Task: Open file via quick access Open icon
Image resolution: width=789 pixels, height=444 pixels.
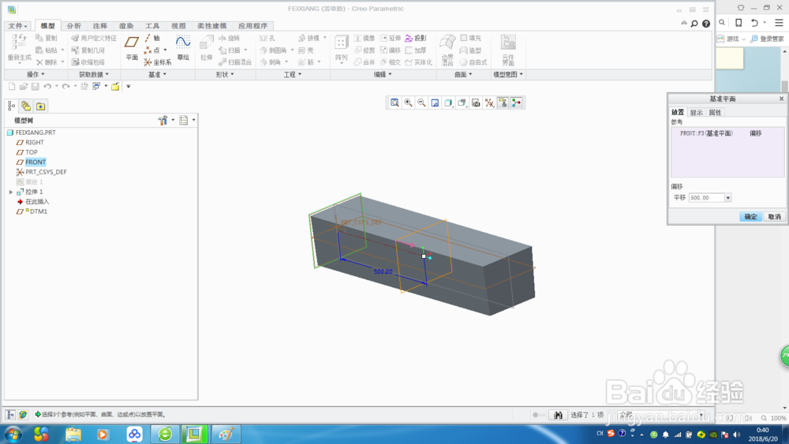Action: [x=23, y=87]
